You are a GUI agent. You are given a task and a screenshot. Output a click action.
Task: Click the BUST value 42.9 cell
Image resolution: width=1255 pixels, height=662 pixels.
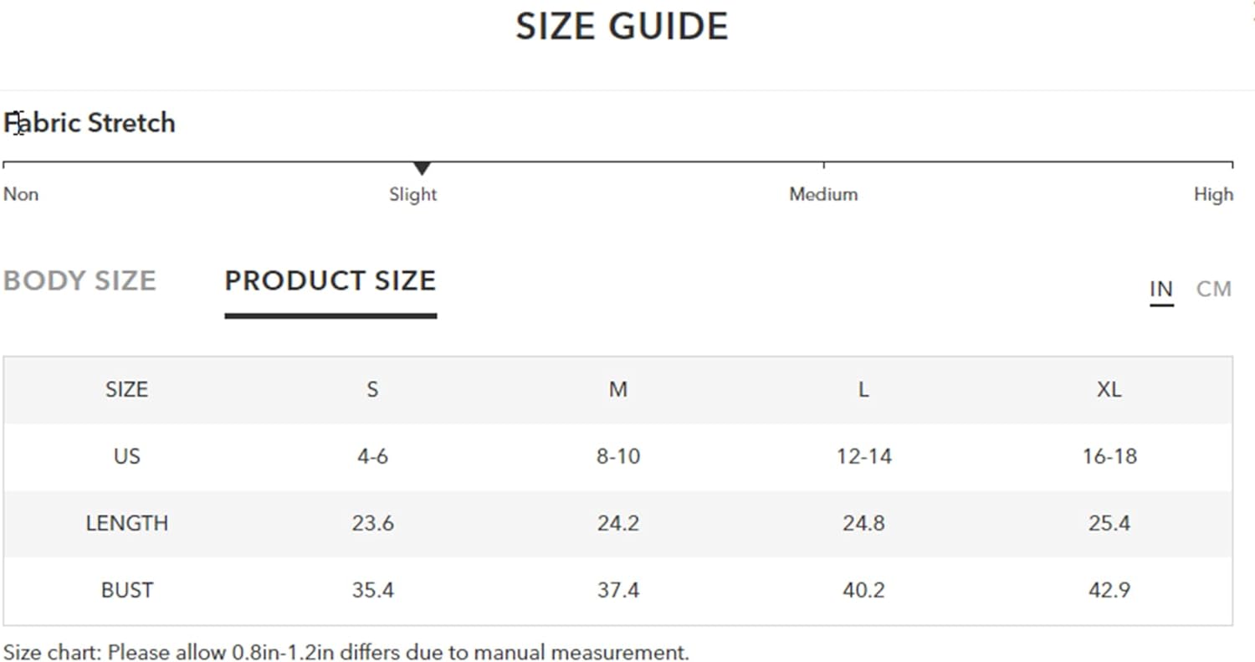point(1109,590)
